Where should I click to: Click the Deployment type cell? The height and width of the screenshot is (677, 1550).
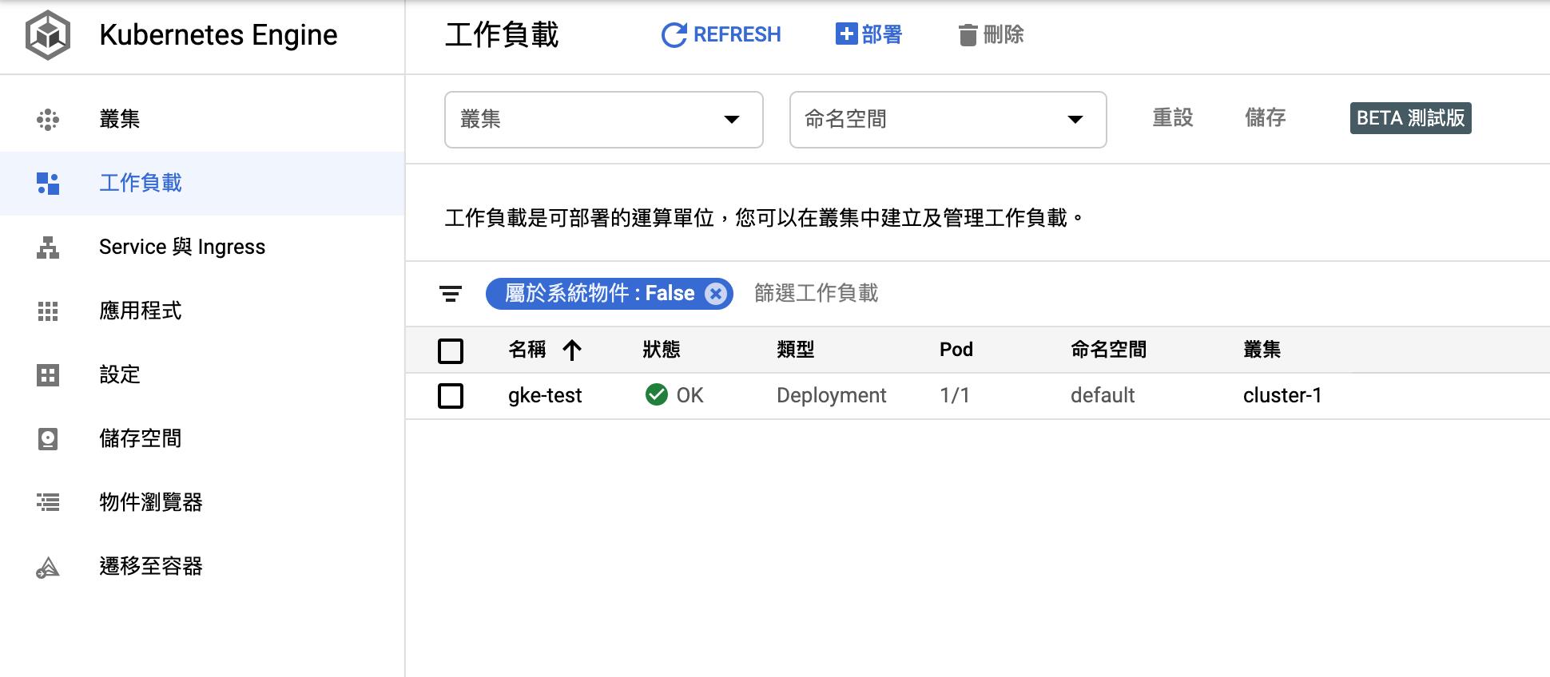[x=832, y=395]
